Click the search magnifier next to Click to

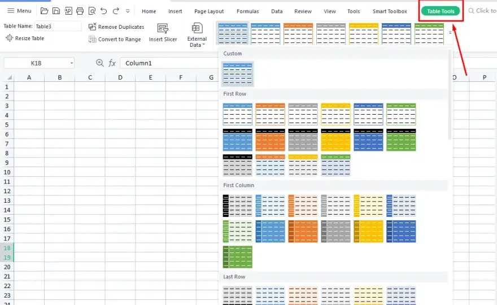[x=472, y=11]
